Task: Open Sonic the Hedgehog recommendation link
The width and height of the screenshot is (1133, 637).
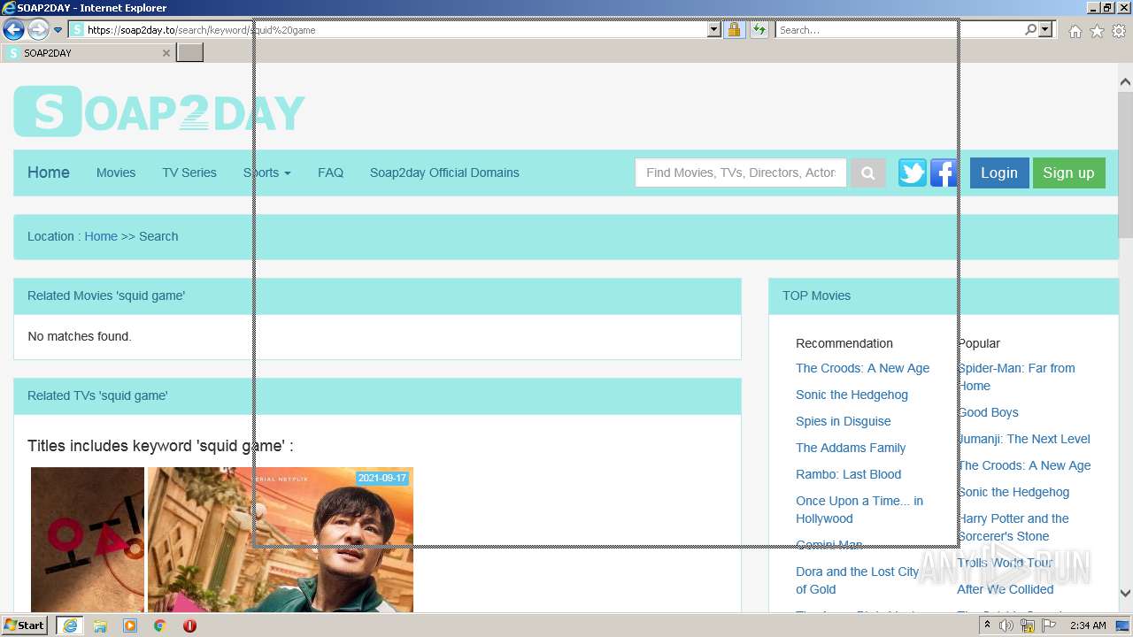Action: (x=852, y=395)
